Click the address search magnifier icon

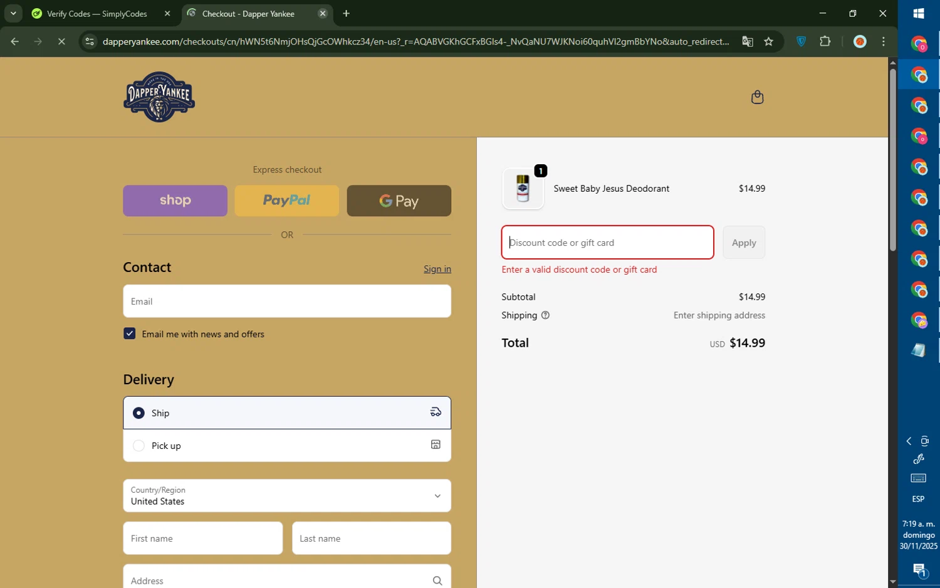[x=437, y=581]
